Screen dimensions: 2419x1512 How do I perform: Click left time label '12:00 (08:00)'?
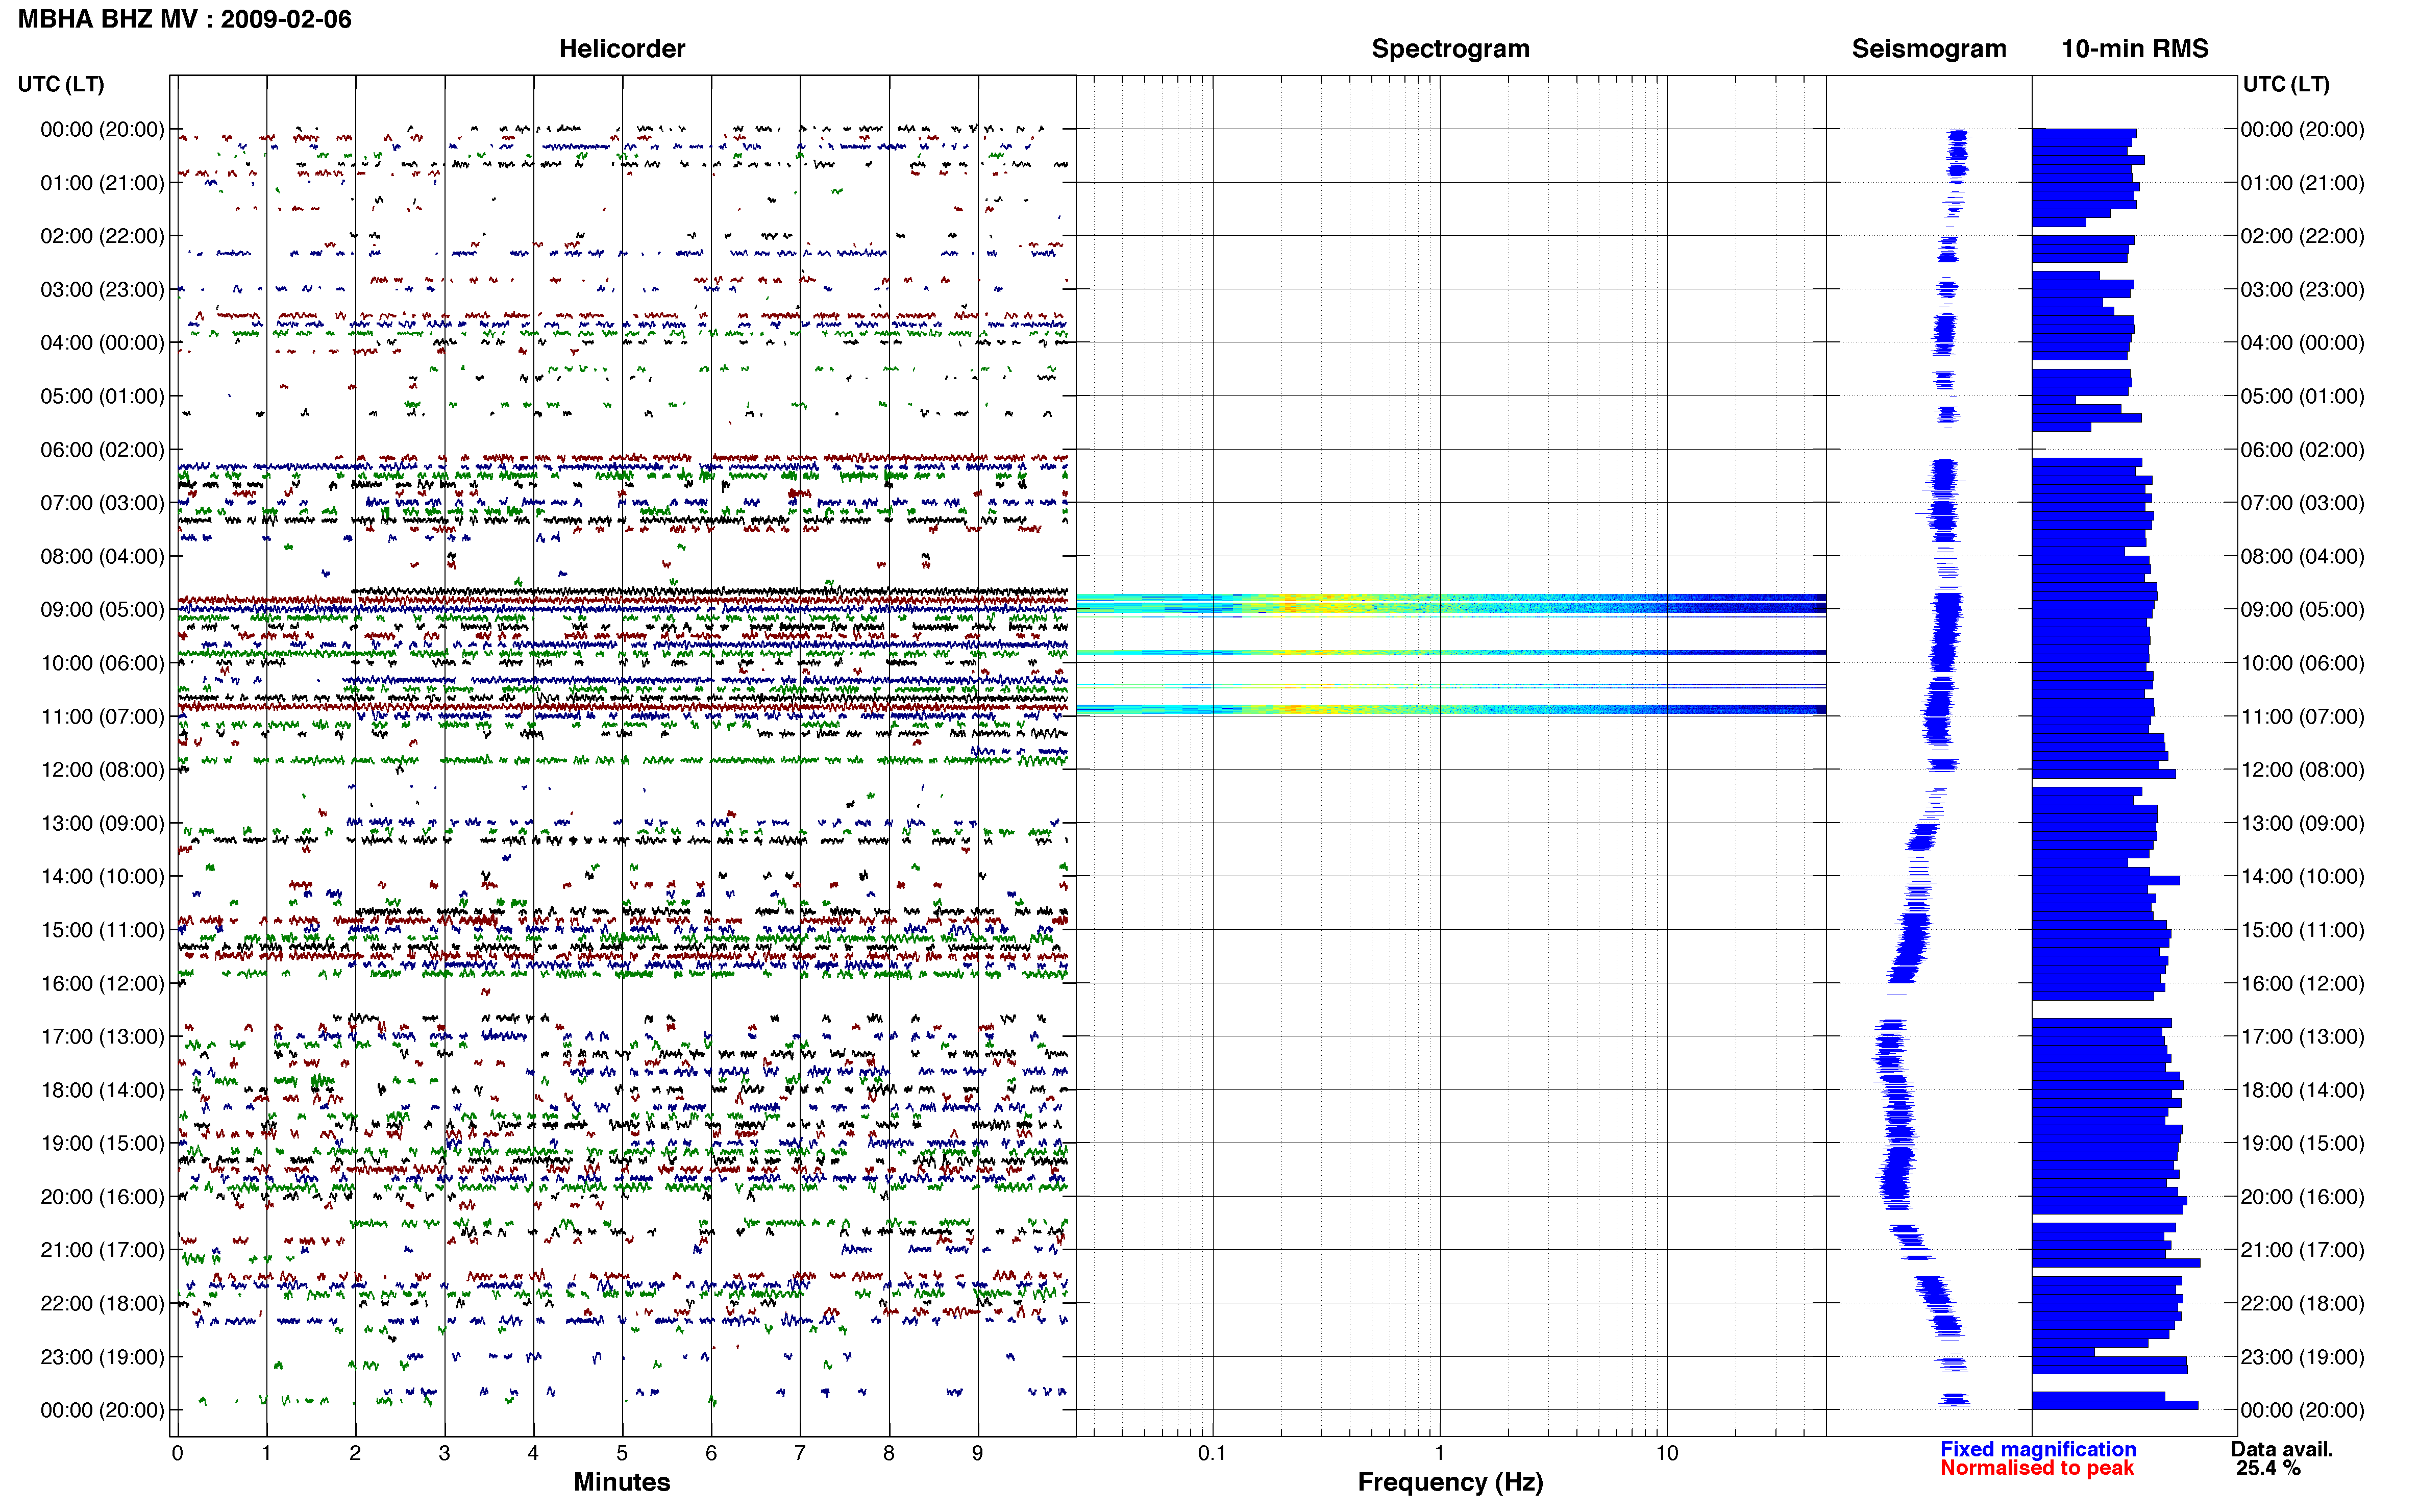[102, 770]
